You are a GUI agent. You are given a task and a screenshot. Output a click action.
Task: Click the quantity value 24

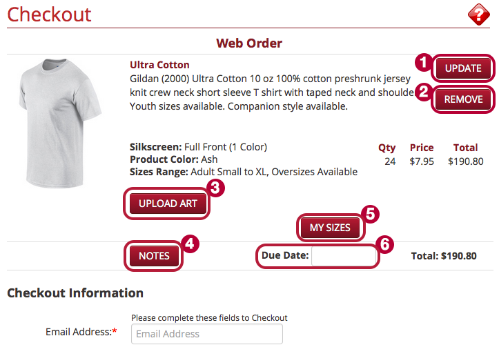[x=390, y=161]
